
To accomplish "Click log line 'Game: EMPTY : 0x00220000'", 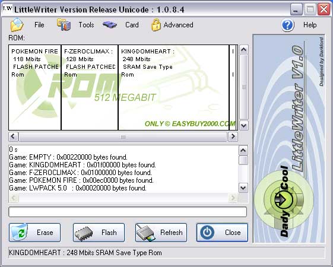I will (x=68, y=157).
